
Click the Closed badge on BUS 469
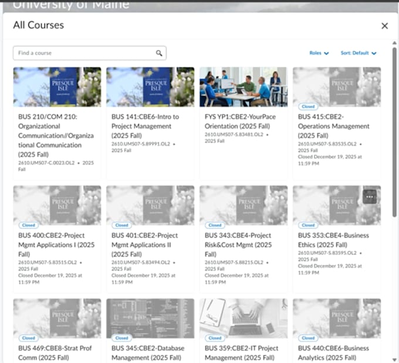coord(29,338)
